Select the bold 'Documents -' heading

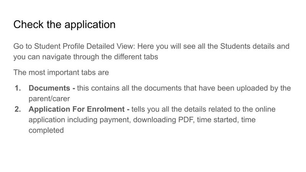[x=52, y=88]
